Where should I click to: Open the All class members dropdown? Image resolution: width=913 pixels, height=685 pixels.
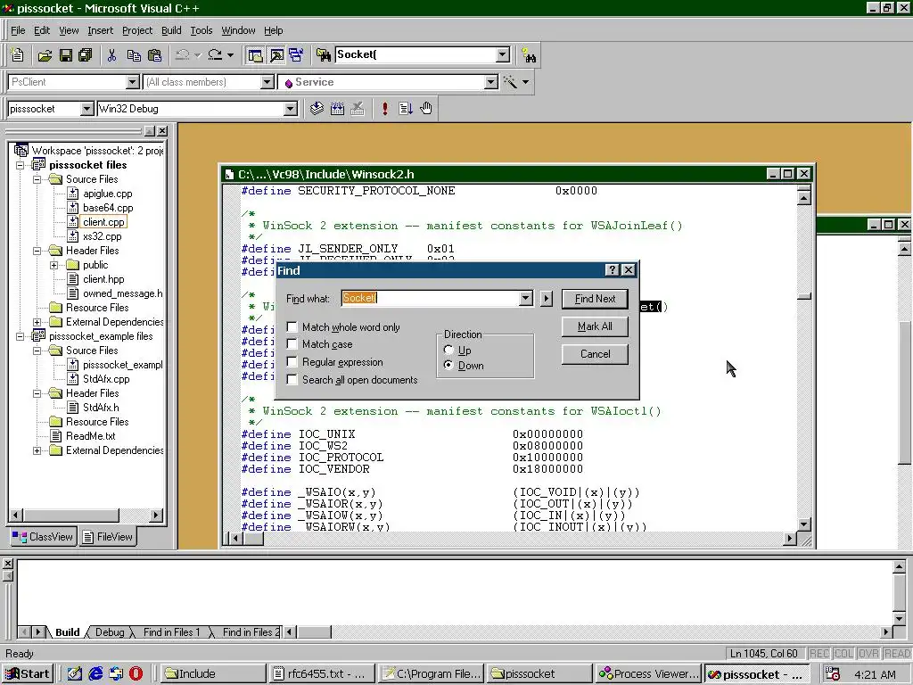[x=267, y=82]
